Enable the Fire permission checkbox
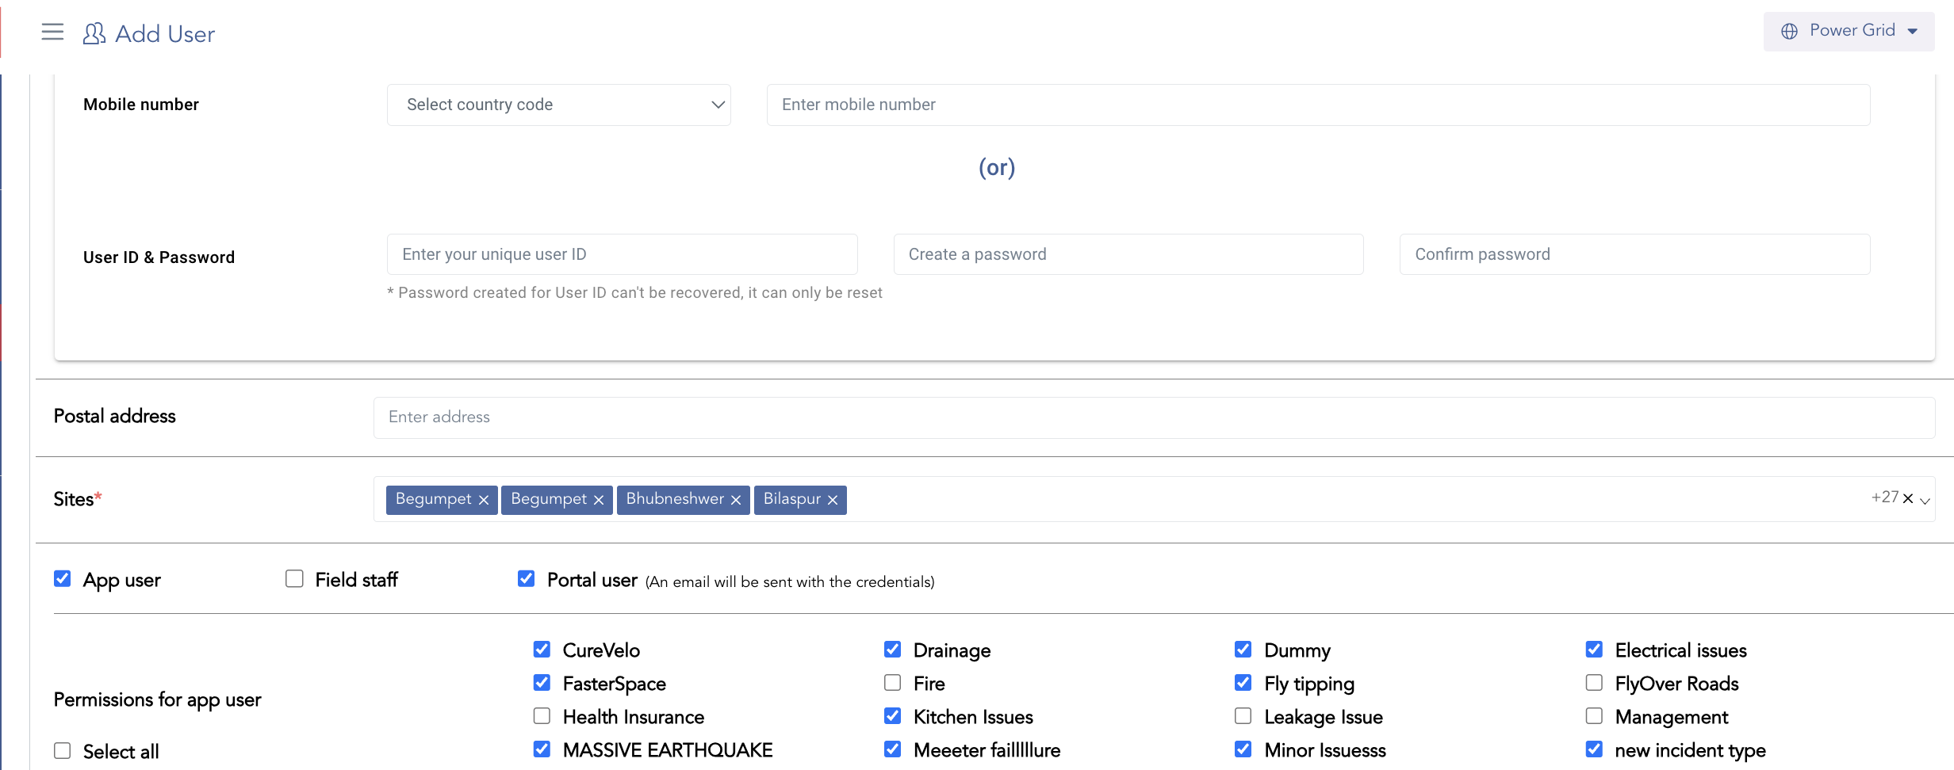 click(x=892, y=683)
